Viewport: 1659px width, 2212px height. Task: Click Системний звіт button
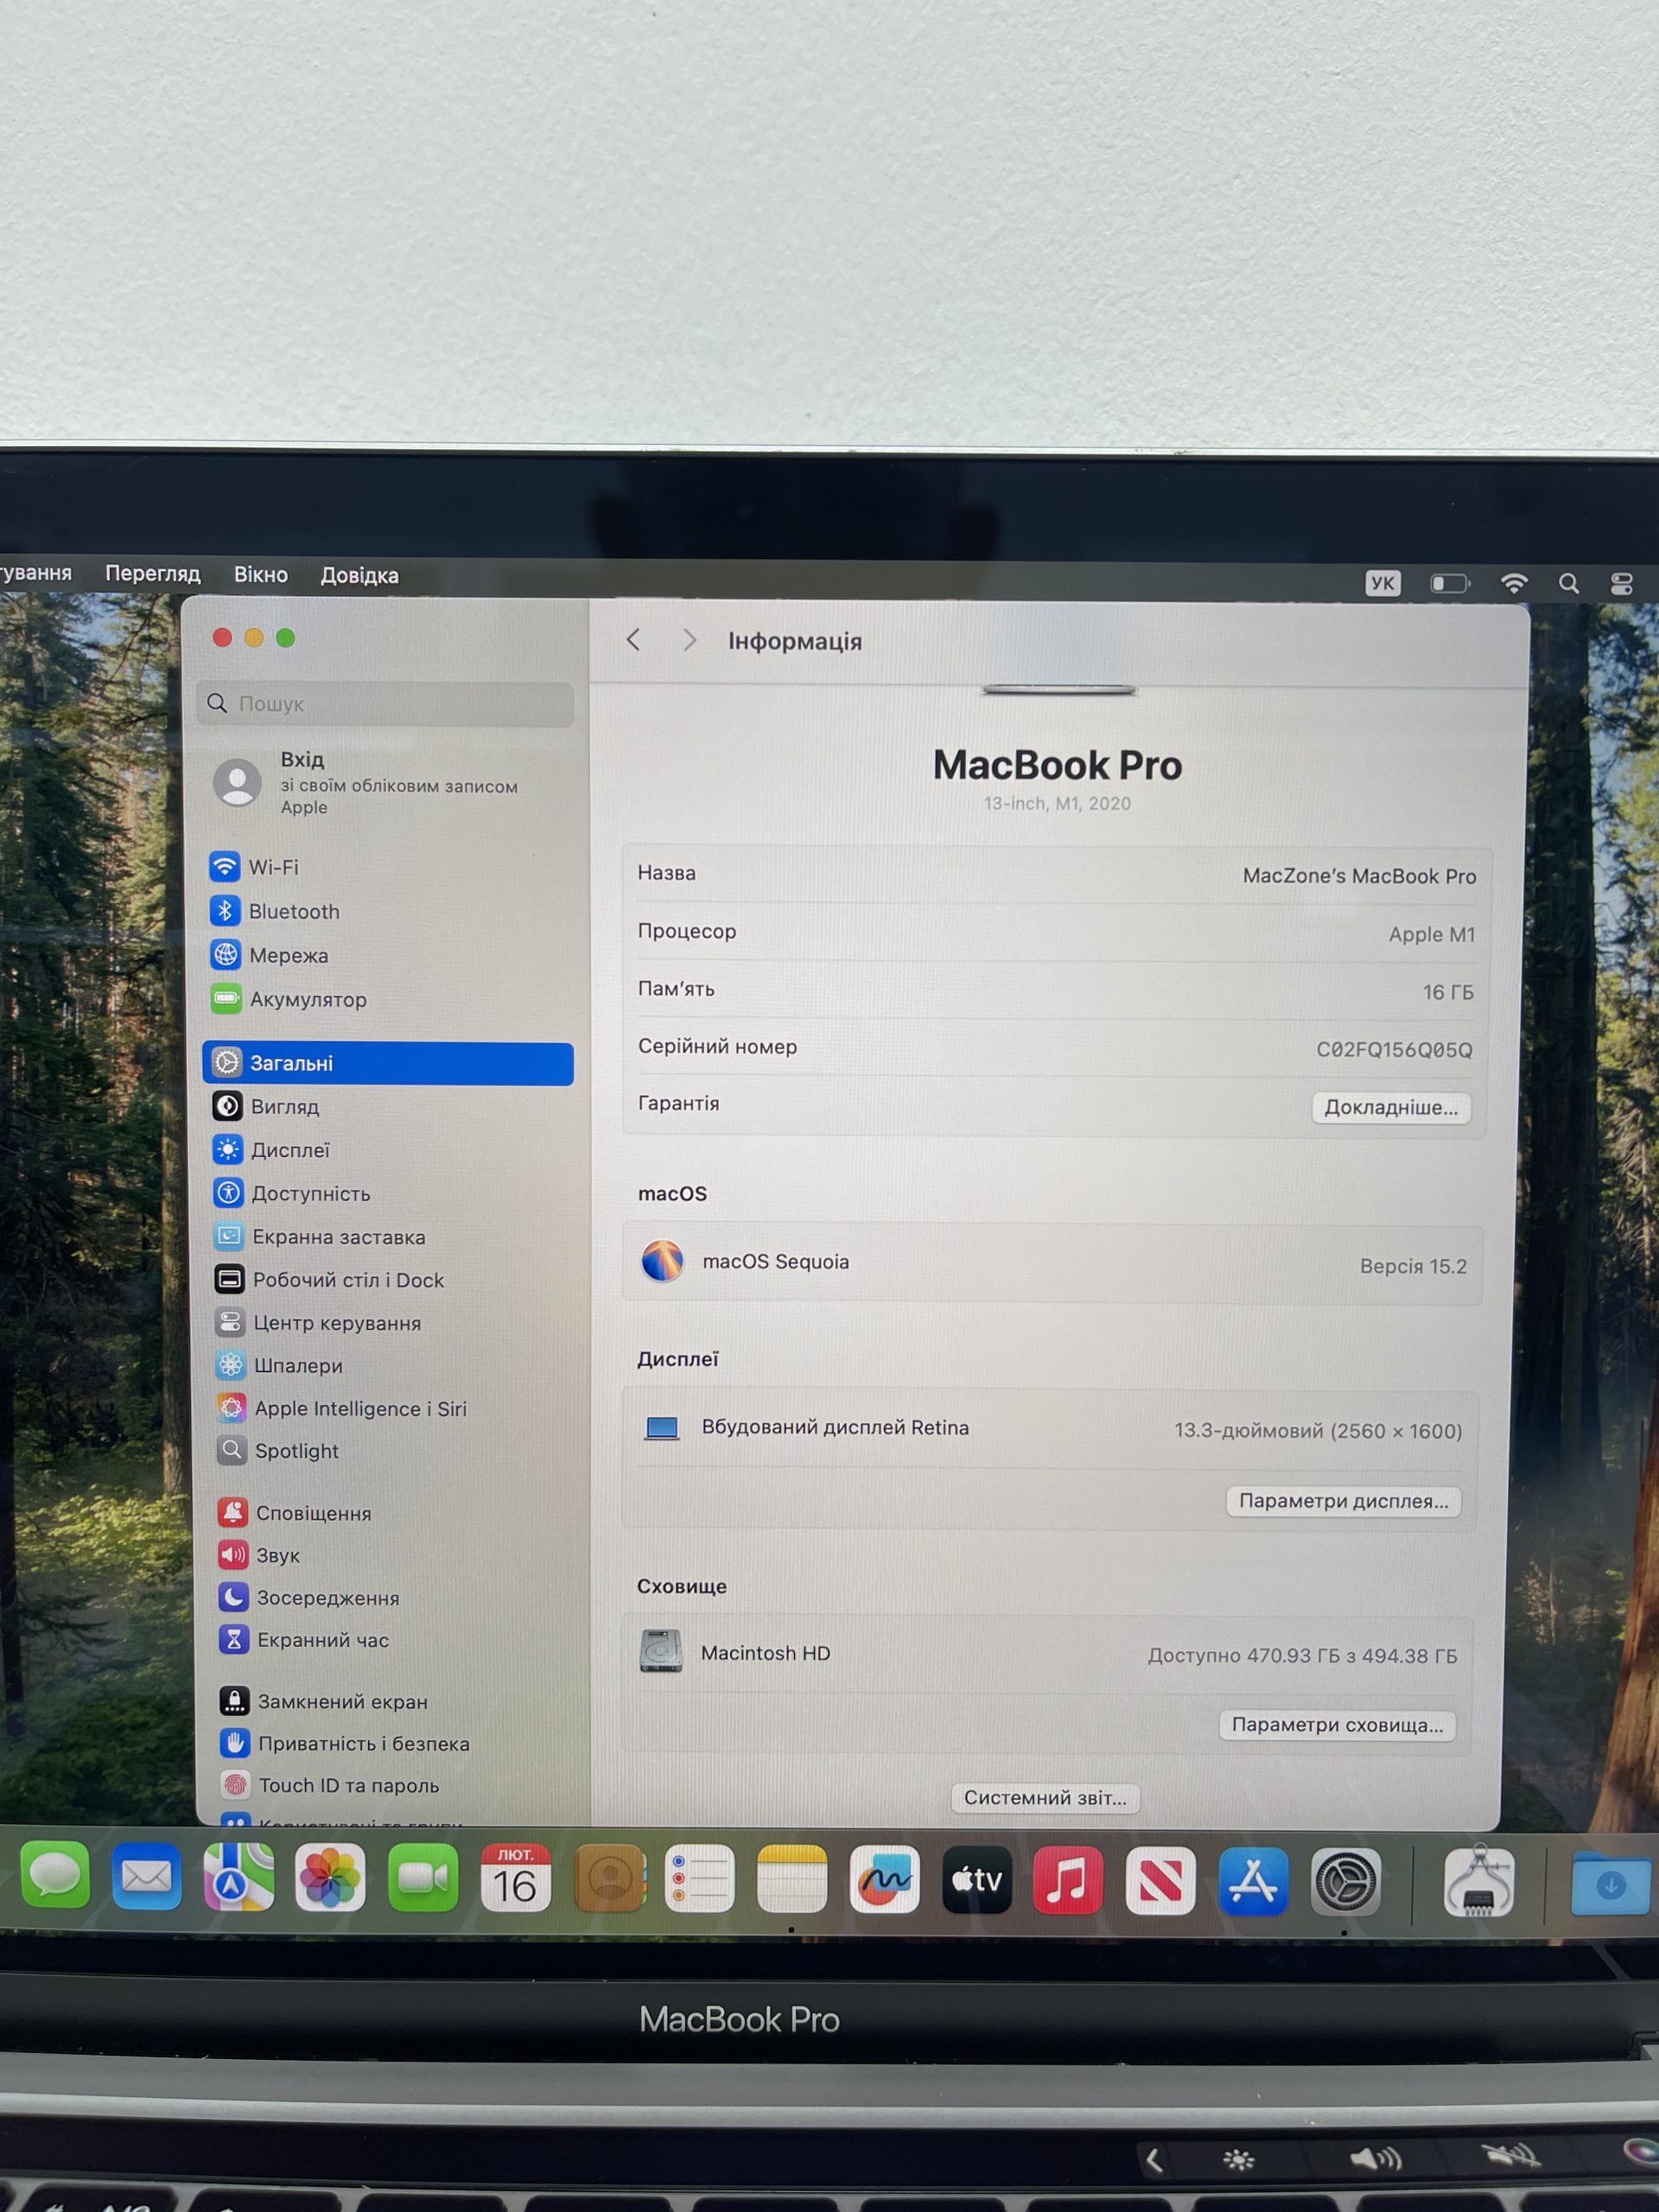point(1045,1798)
